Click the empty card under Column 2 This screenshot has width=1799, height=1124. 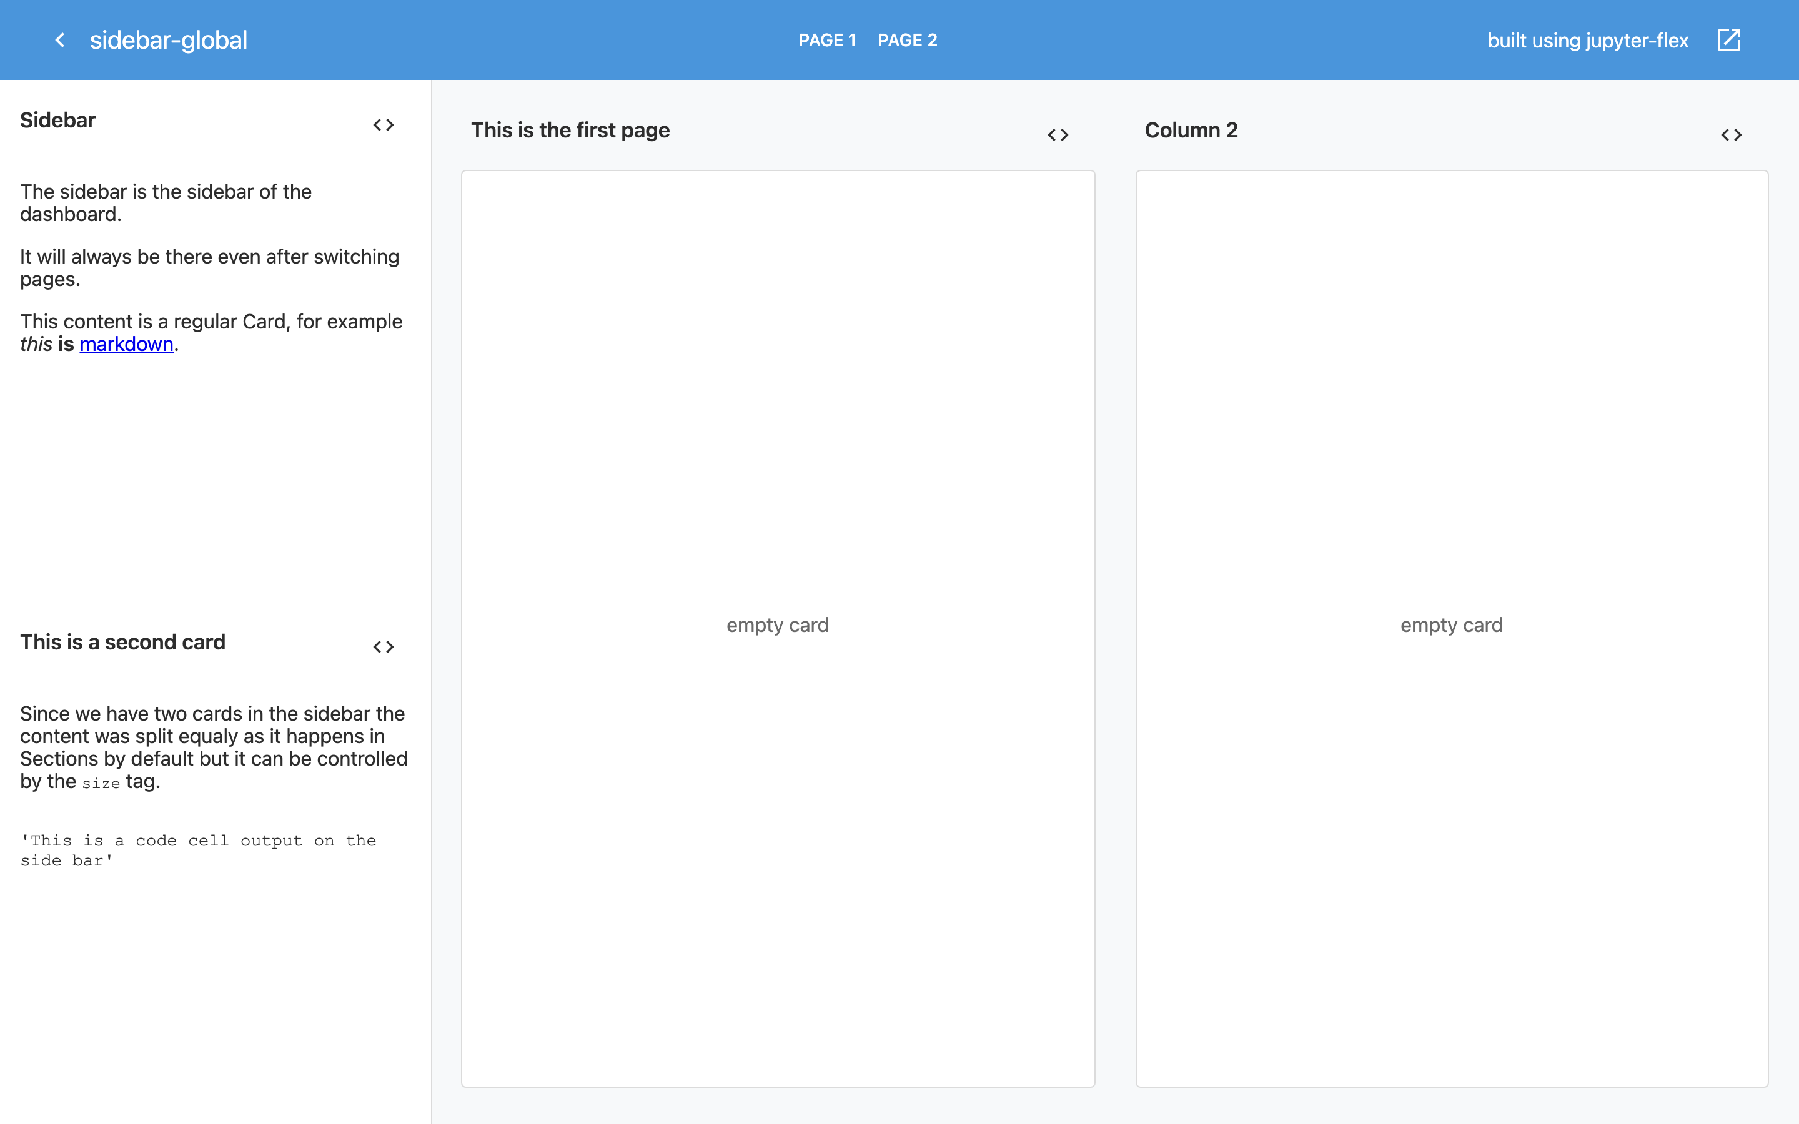pos(1451,625)
